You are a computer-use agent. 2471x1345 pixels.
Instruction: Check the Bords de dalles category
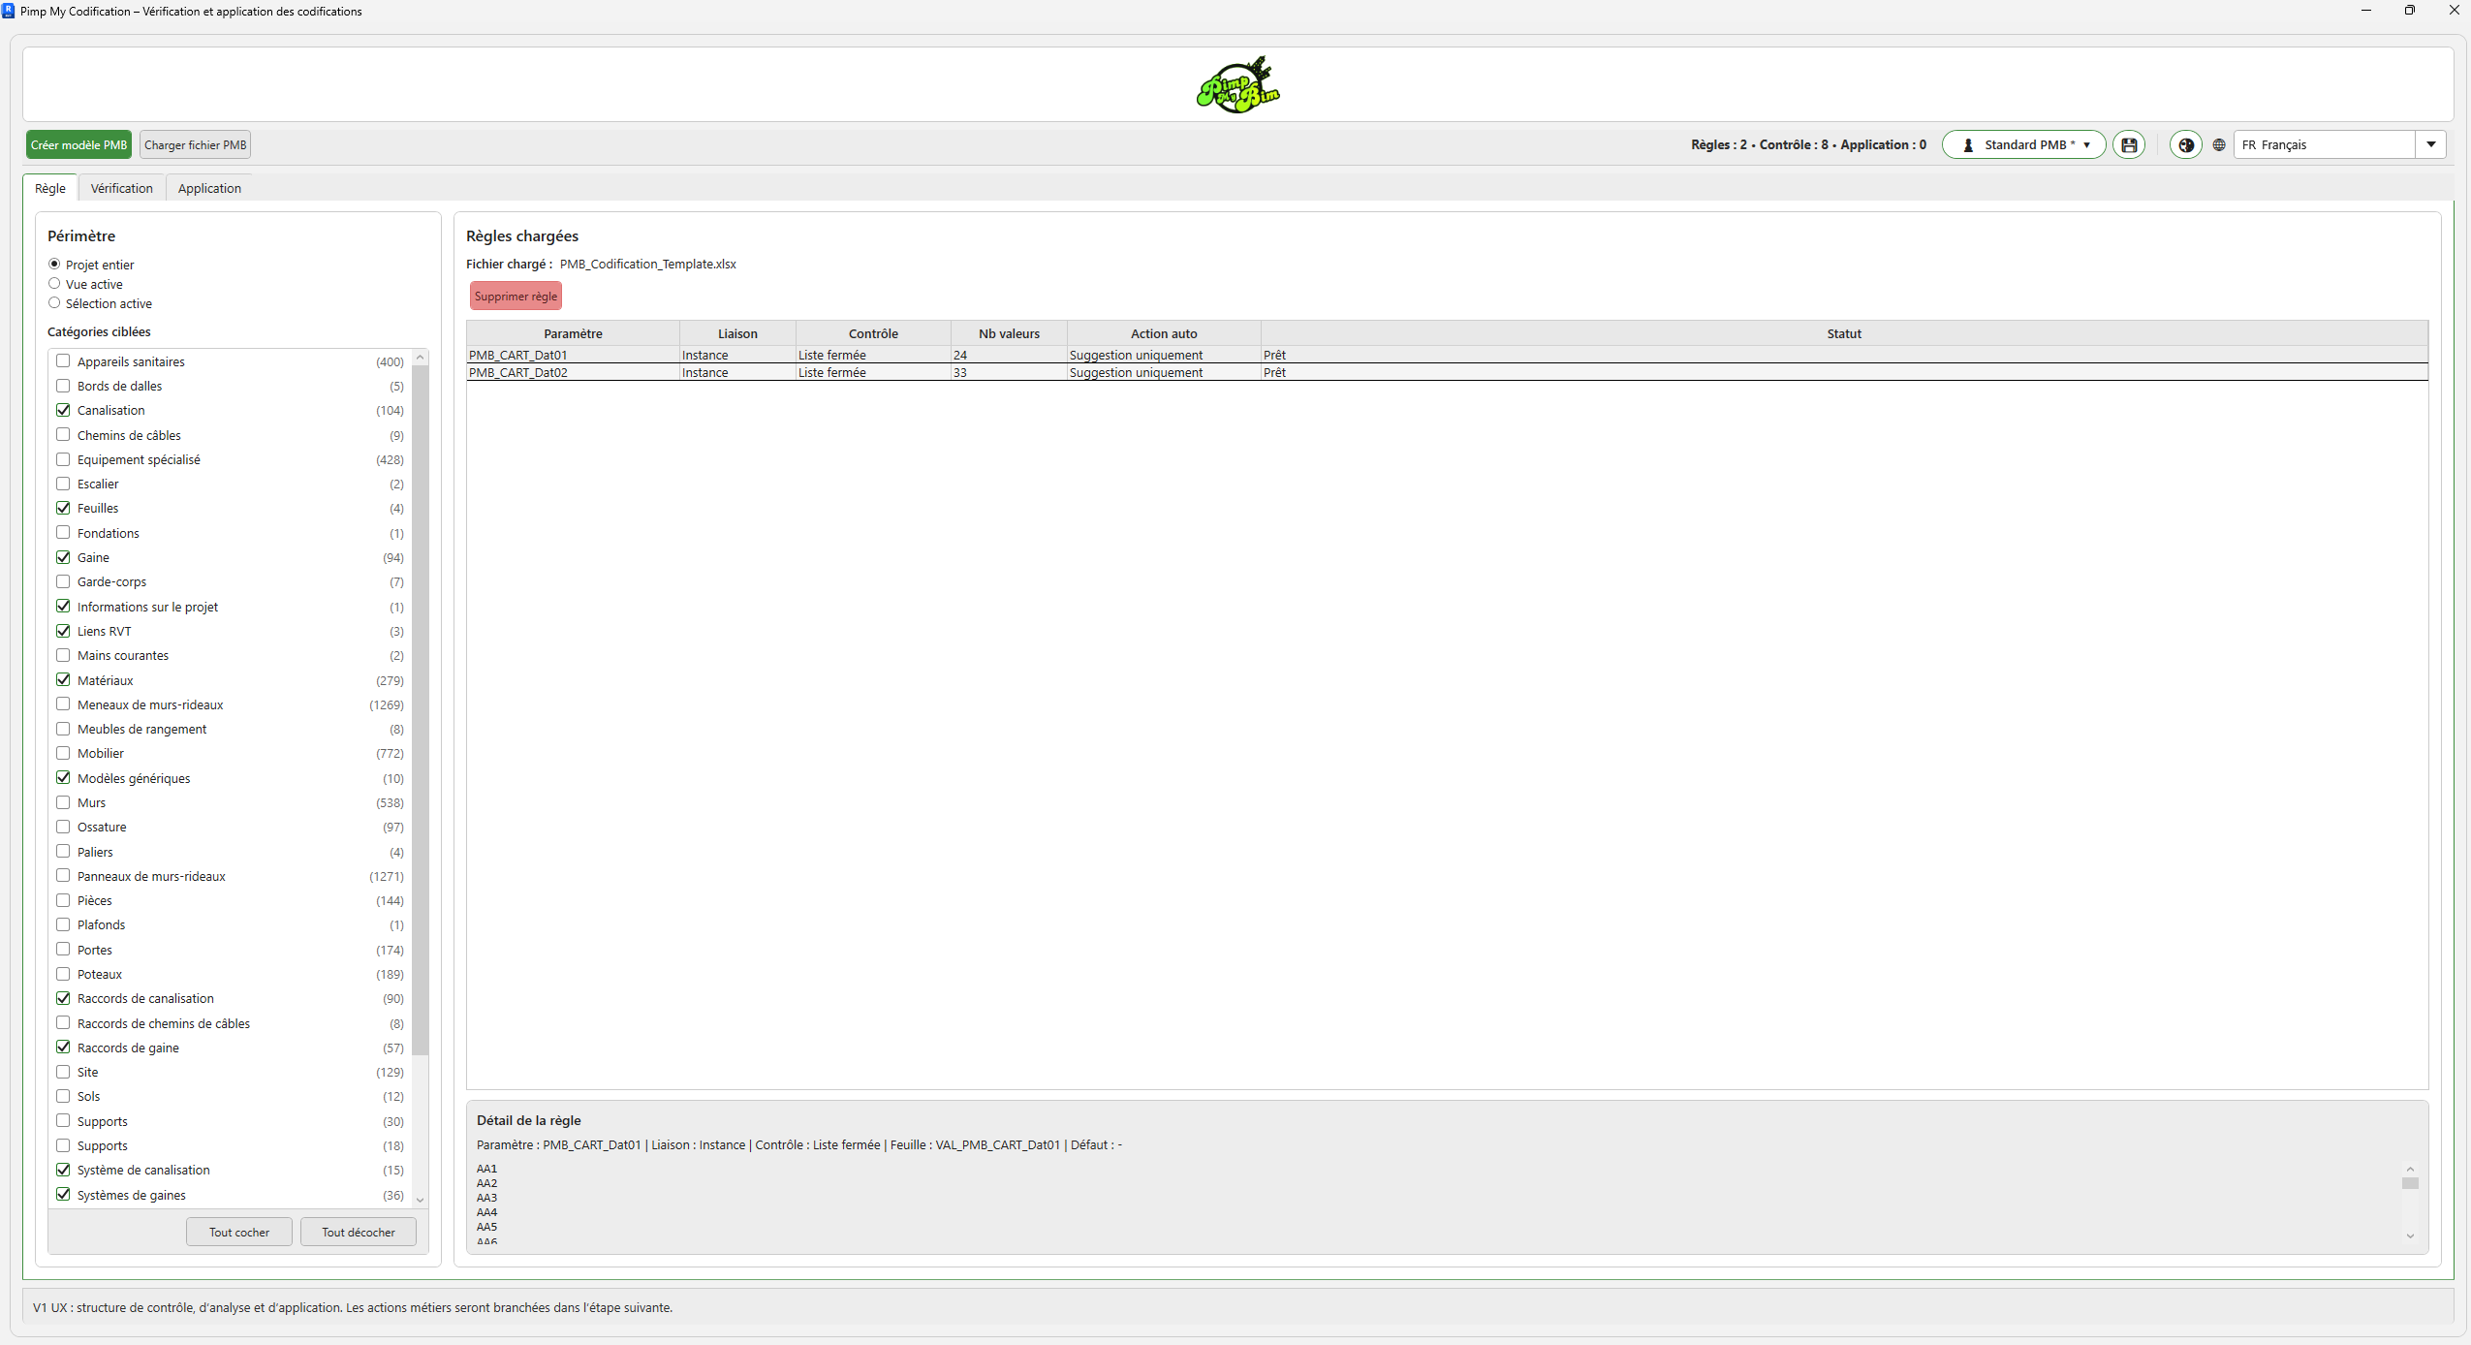coord(63,386)
